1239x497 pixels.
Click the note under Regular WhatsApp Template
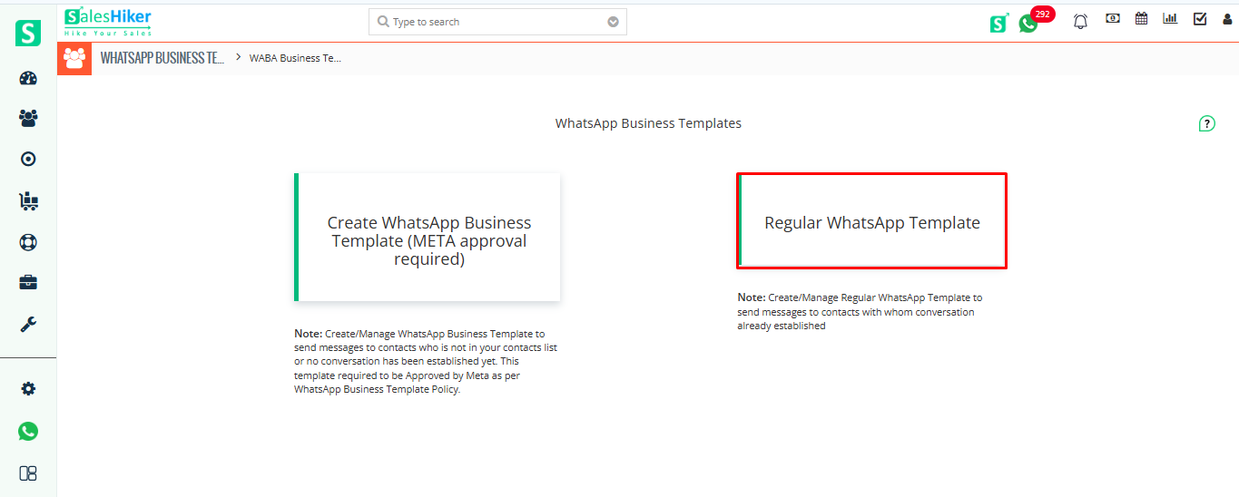[860, 311]
